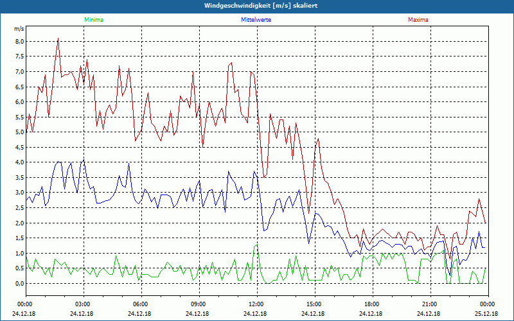The width and height of the screenshot is (514, 321).
Task: Click the chart title Windgeschwindigkeit [m/s] skaliert
Action: tap(261, 6)
